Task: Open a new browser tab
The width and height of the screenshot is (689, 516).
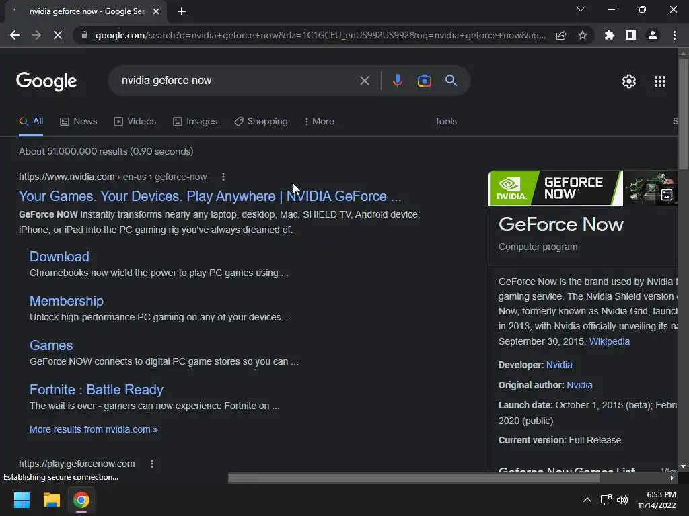Action: pyautogui.click(x=182, y=11)
